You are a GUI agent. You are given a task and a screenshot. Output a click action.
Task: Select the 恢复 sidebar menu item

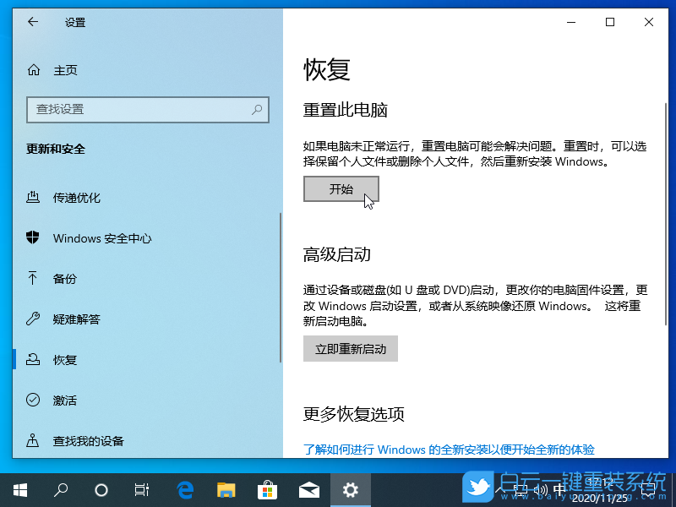pyautogui.click(x=65, y=359)
